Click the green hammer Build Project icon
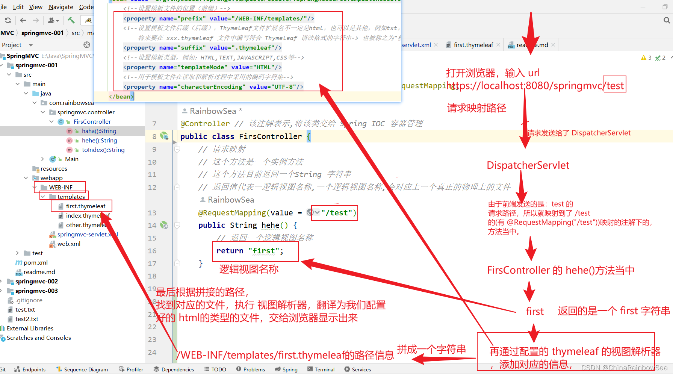Screen dimensions: 673x374 coord(71,20)
